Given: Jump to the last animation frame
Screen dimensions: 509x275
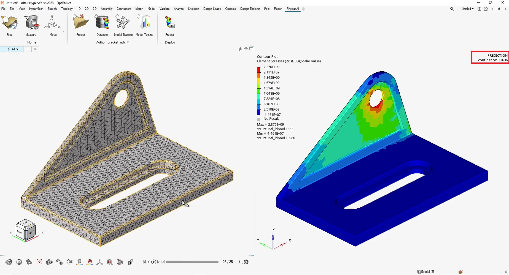Looking at the screenshot, I should tap(163, 262).
